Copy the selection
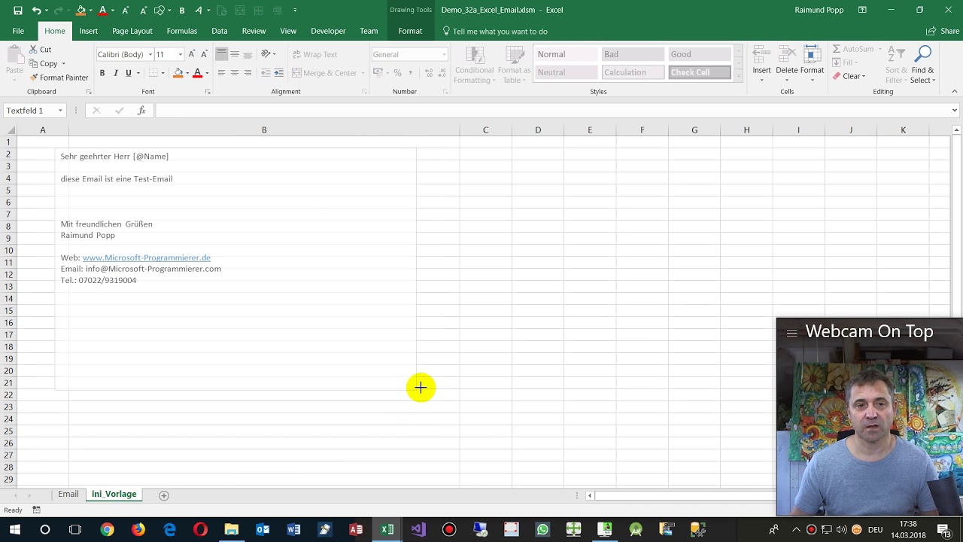 [x=43, y=63]
